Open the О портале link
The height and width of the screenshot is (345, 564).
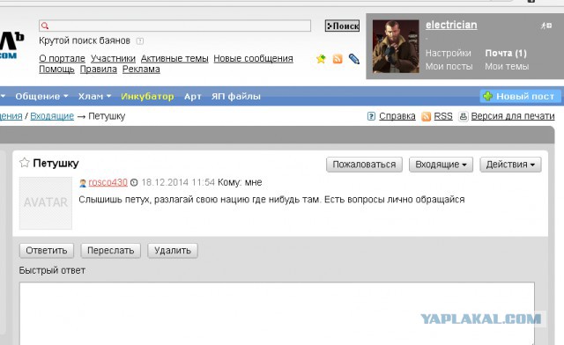tap(62, 58)
